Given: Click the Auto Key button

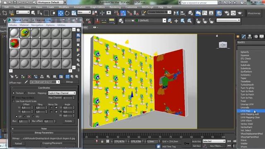Looking at the screenshot, I should tap(197, 141).
